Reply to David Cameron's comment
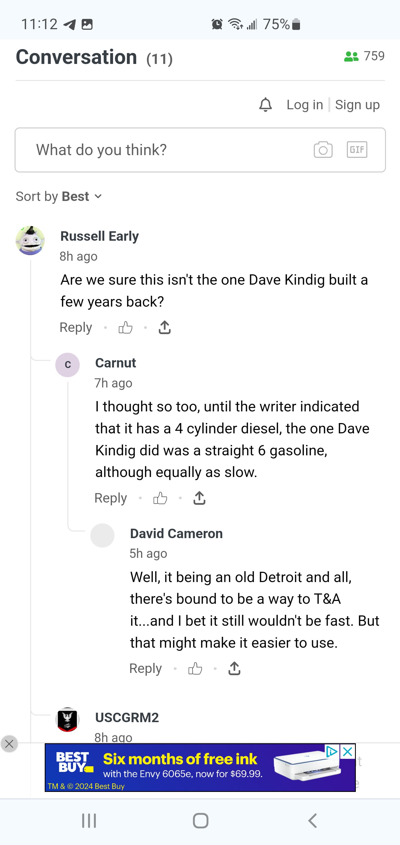 point(146,668)
